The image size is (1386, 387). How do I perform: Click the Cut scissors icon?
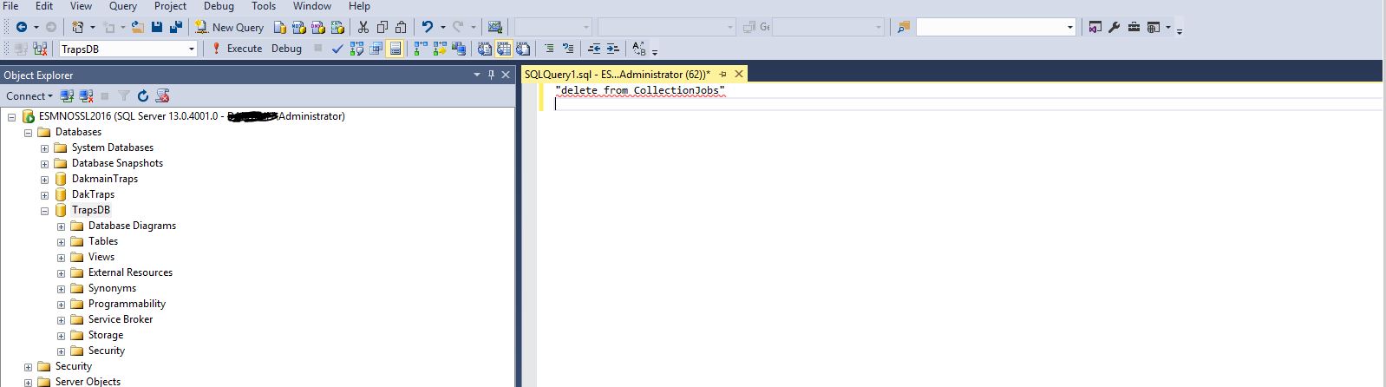[x=363, y=27]
